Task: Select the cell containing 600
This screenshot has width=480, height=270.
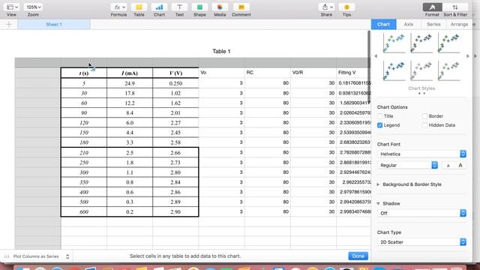Action: pyautogui.click(x=84, y=211)
